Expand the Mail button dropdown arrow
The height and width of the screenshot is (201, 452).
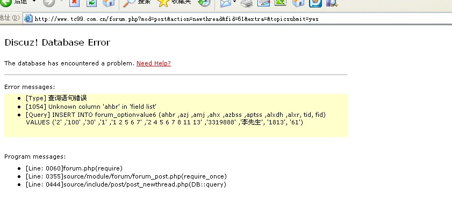[x=235, y=2]
